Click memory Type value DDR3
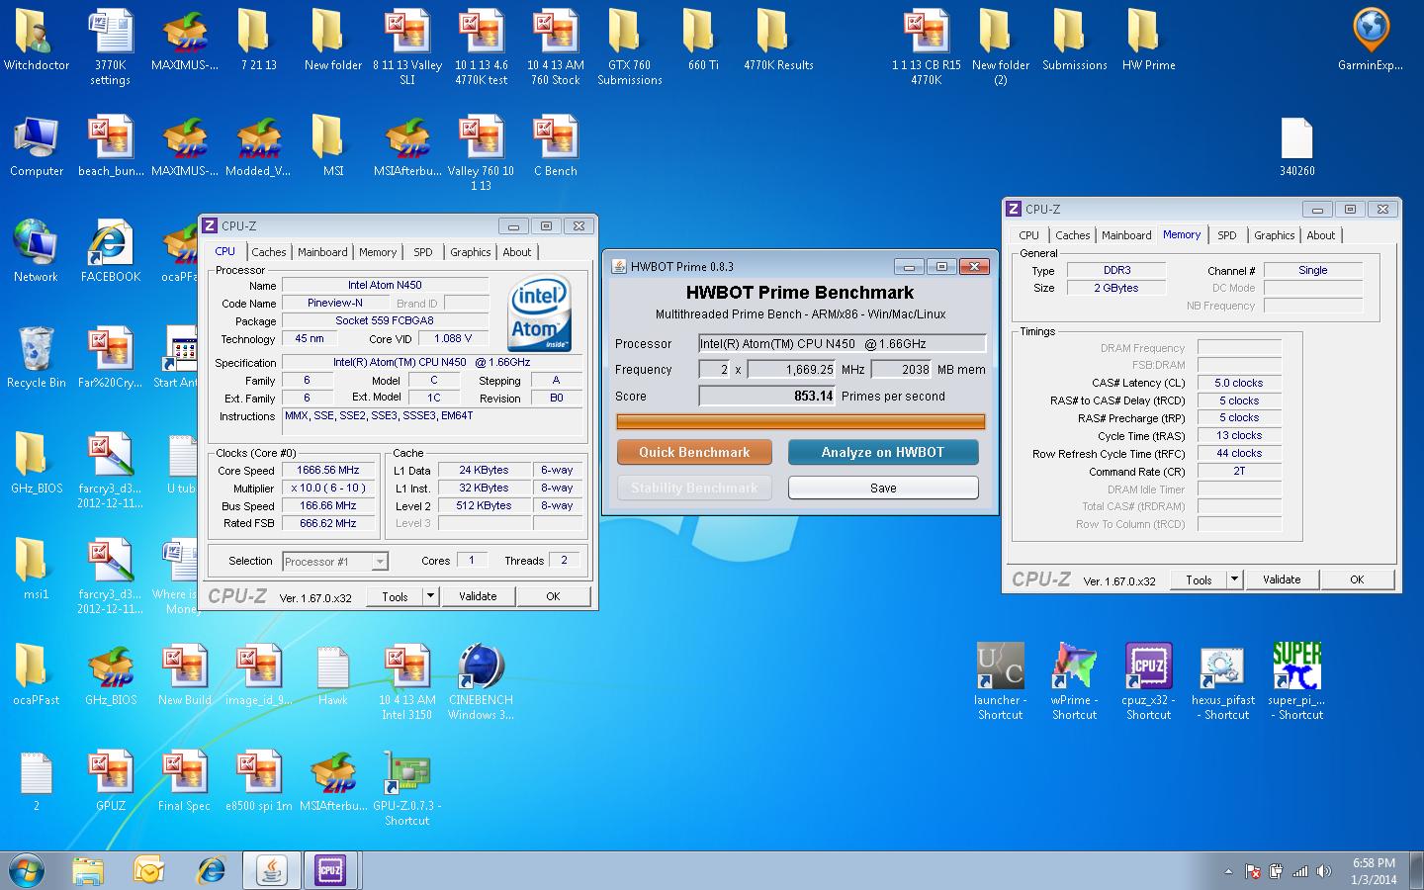 [1117, 270]
